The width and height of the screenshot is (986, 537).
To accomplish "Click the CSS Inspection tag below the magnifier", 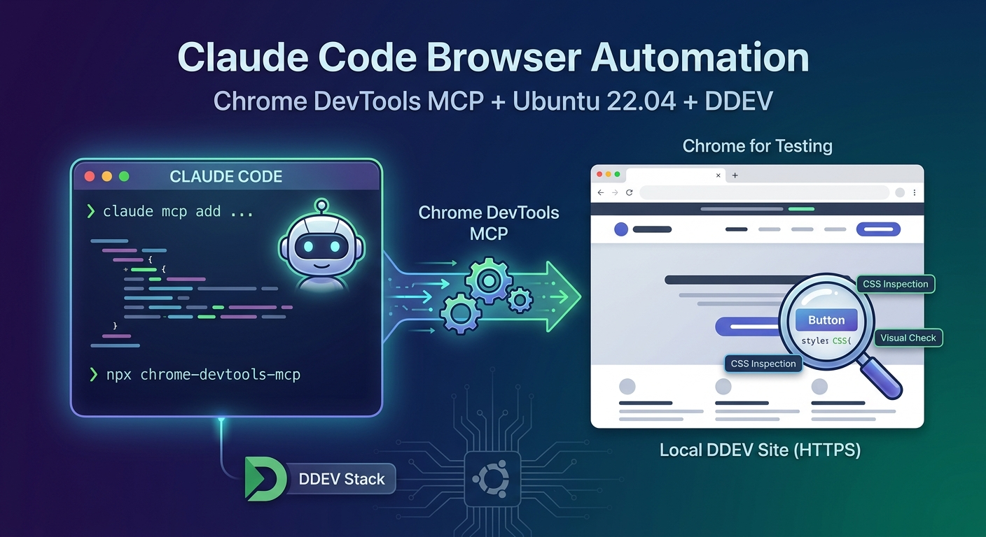I will pos(763,364).
